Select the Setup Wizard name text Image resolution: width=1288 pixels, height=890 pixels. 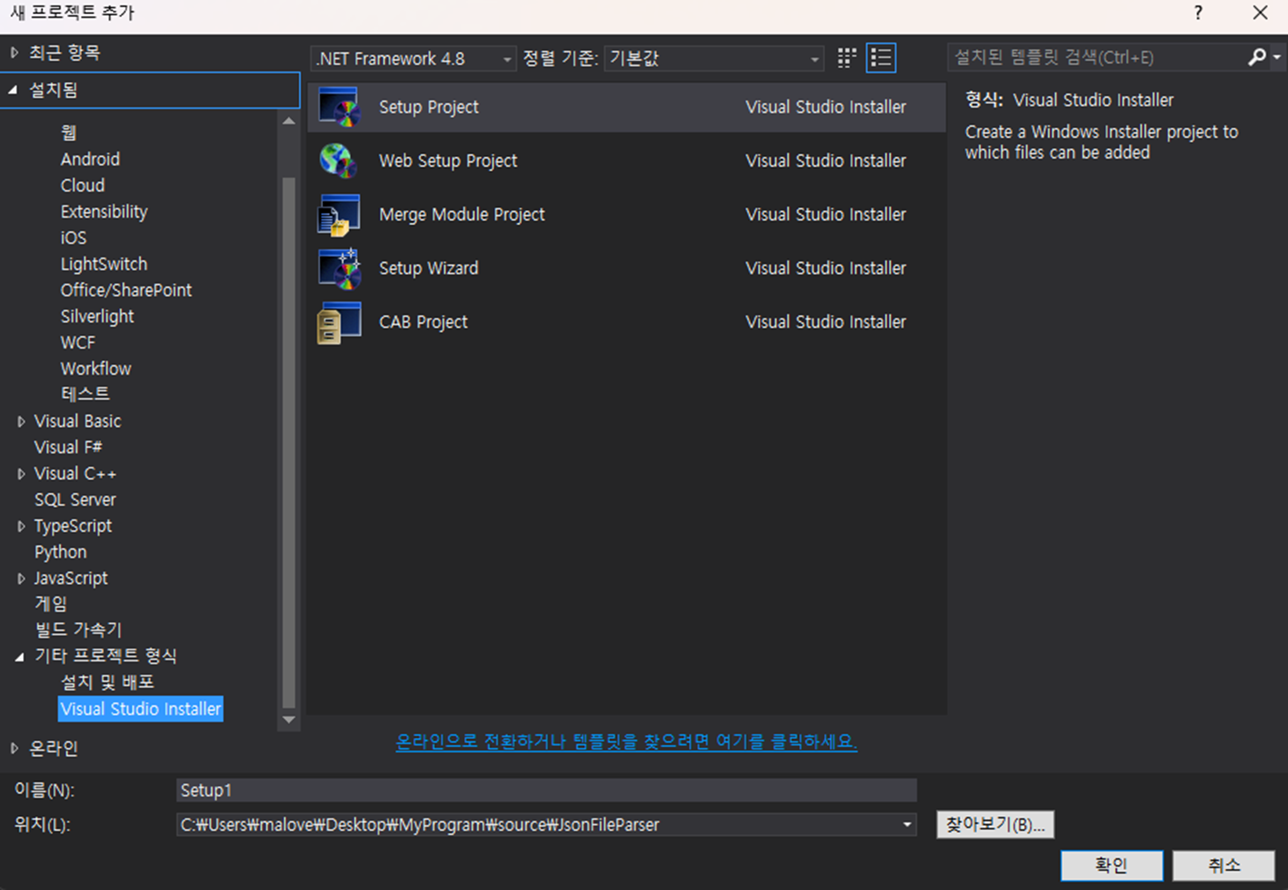[x=429, y=268]
